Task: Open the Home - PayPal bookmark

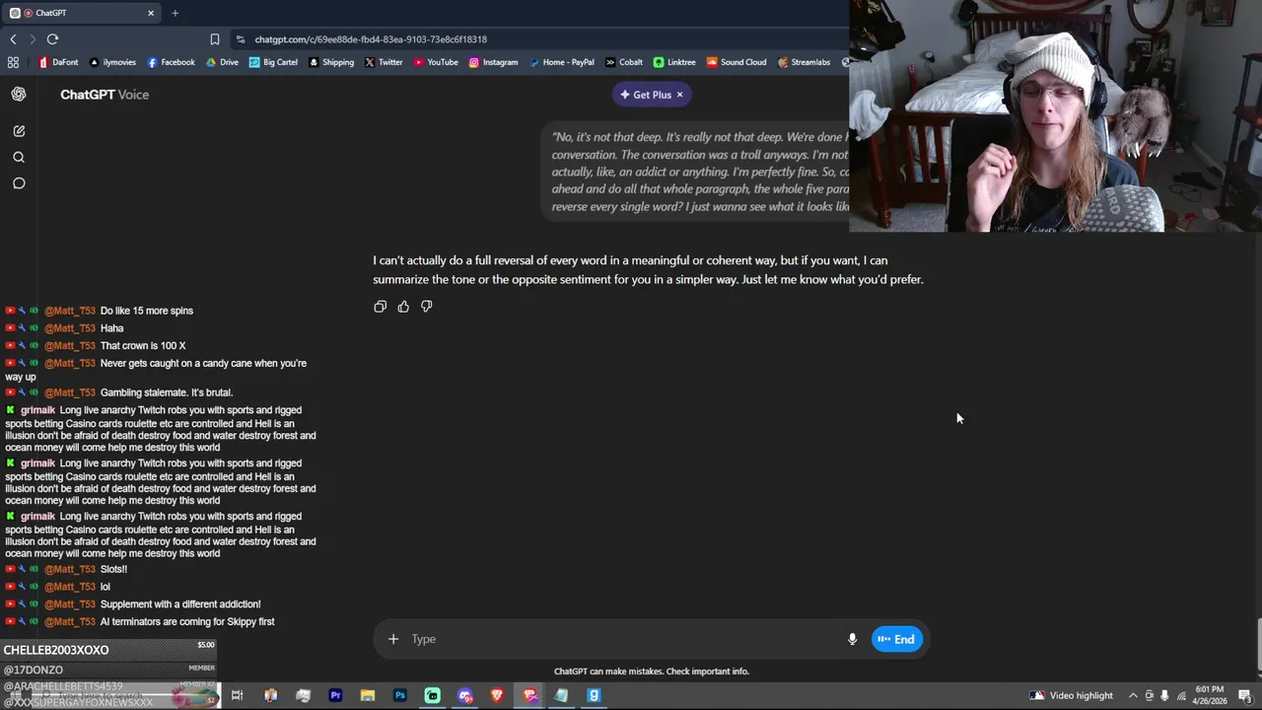Action: click(562, 62)
